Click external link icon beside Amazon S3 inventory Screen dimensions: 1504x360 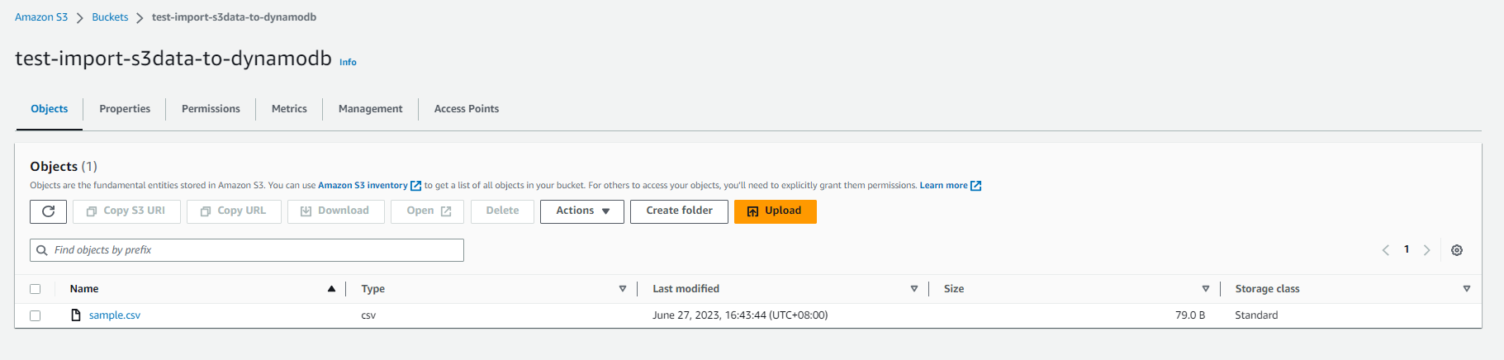416,186
